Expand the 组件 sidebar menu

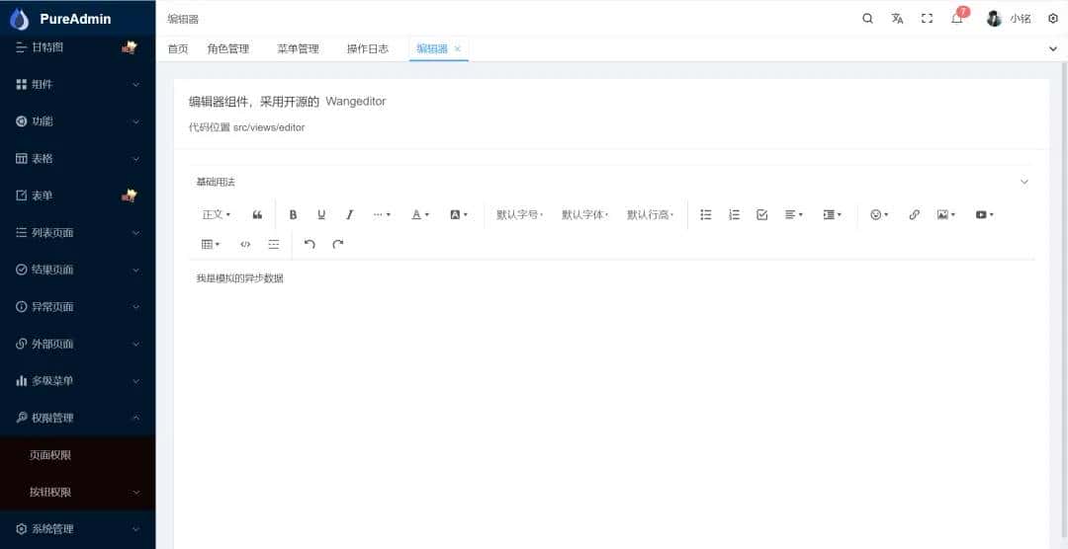[x=78, y=84]
